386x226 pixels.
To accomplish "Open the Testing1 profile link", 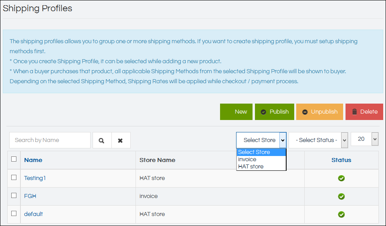I will [35, 178].
